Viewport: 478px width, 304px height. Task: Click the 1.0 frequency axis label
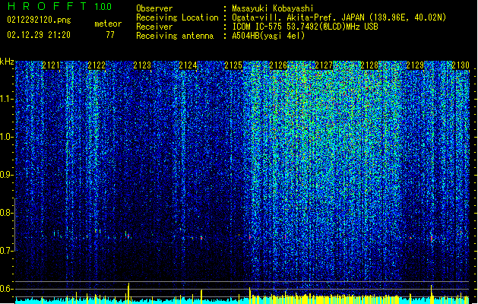point(7,137)
